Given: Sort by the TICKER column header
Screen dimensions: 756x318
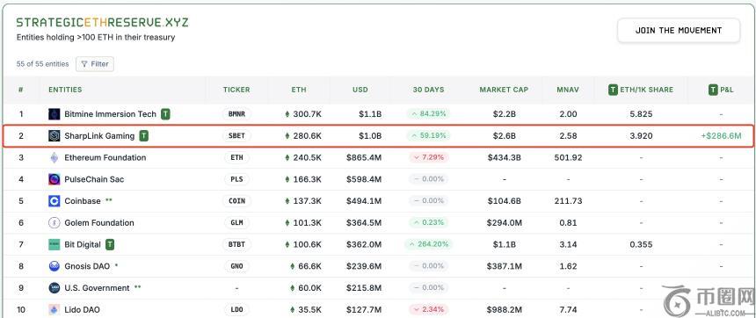Looking at the screenshot, I should tap(236, 90).
